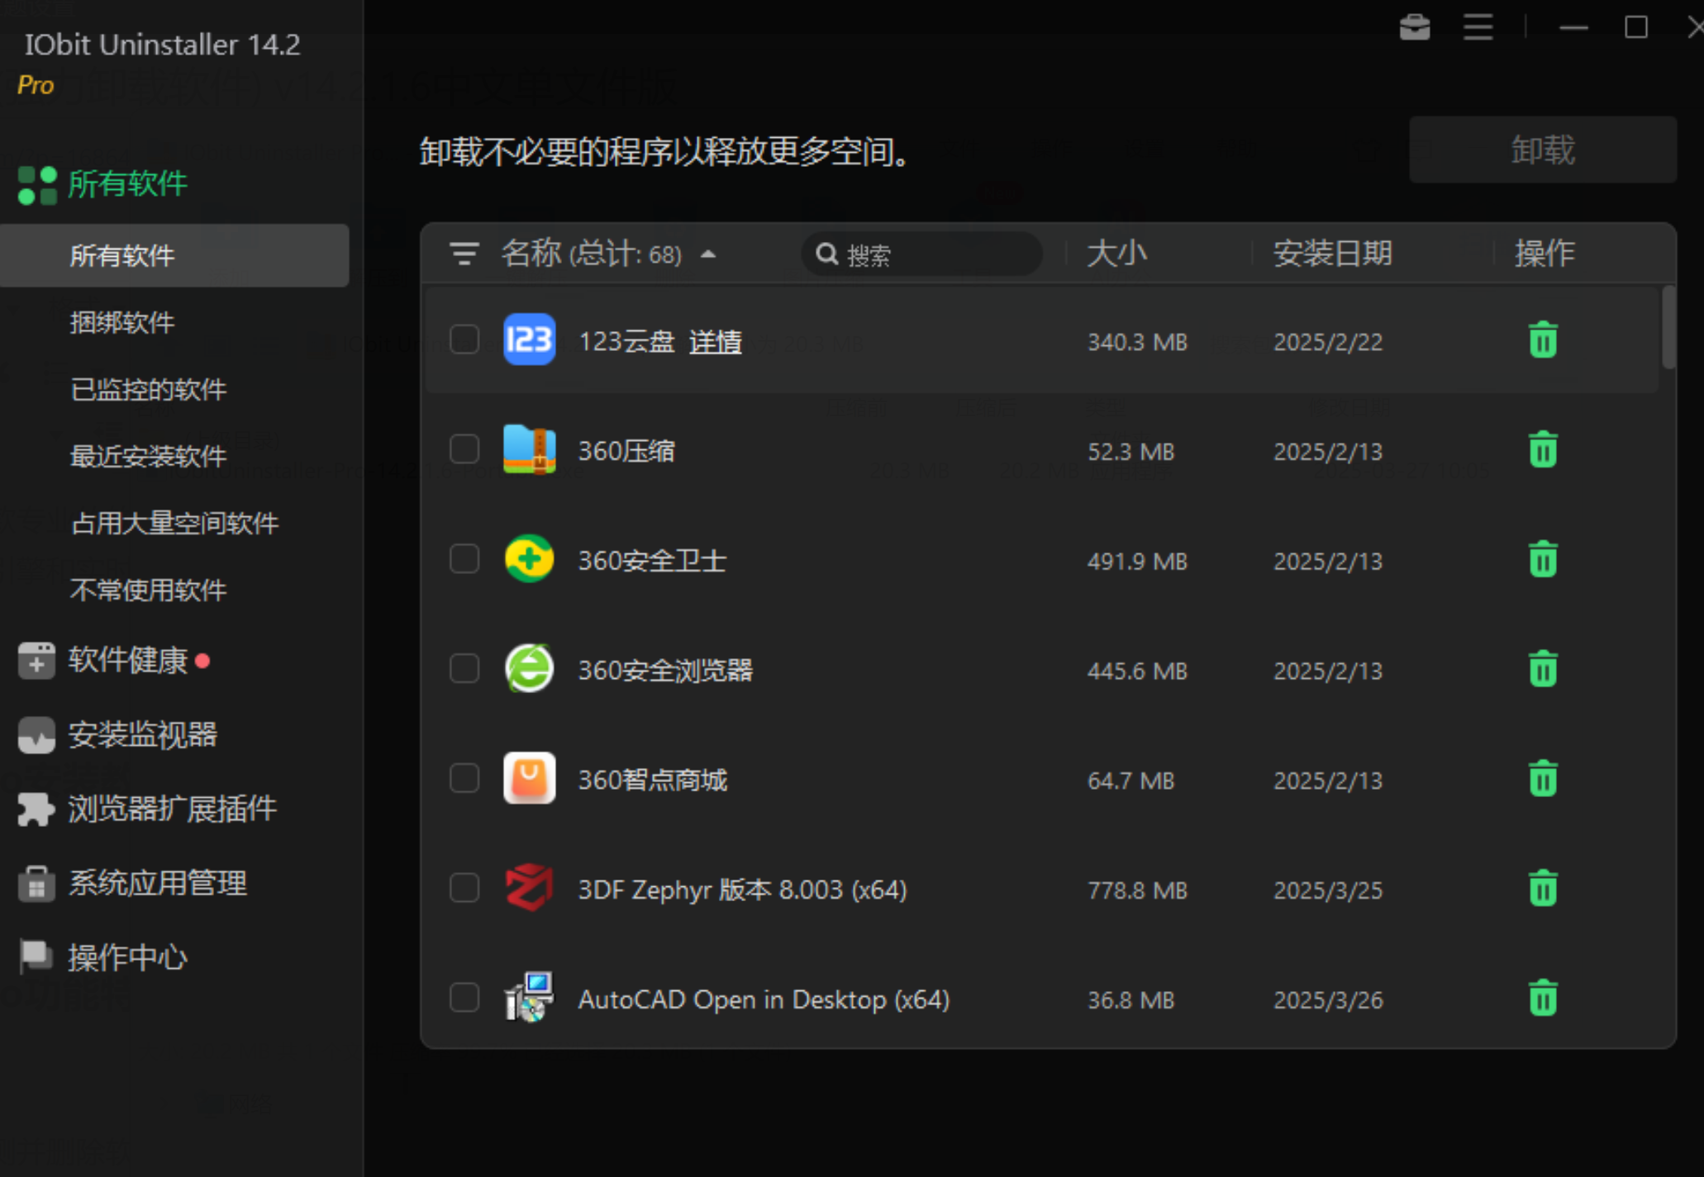Select 最近安装软件 in sidebar
1704x1177 pixels.
[x=149, y=457]
